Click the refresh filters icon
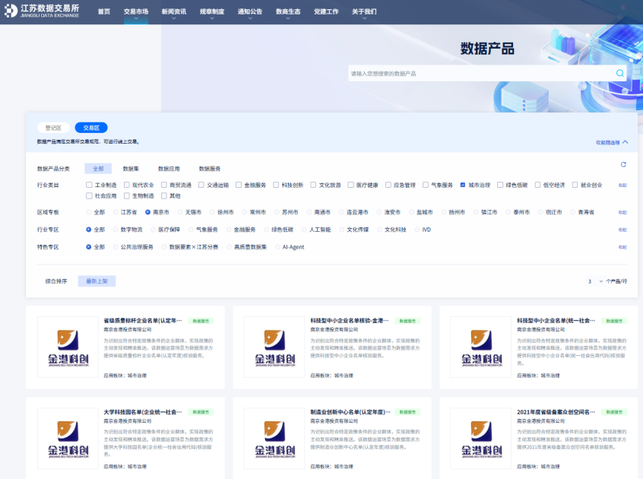 (x=623, y=164)
